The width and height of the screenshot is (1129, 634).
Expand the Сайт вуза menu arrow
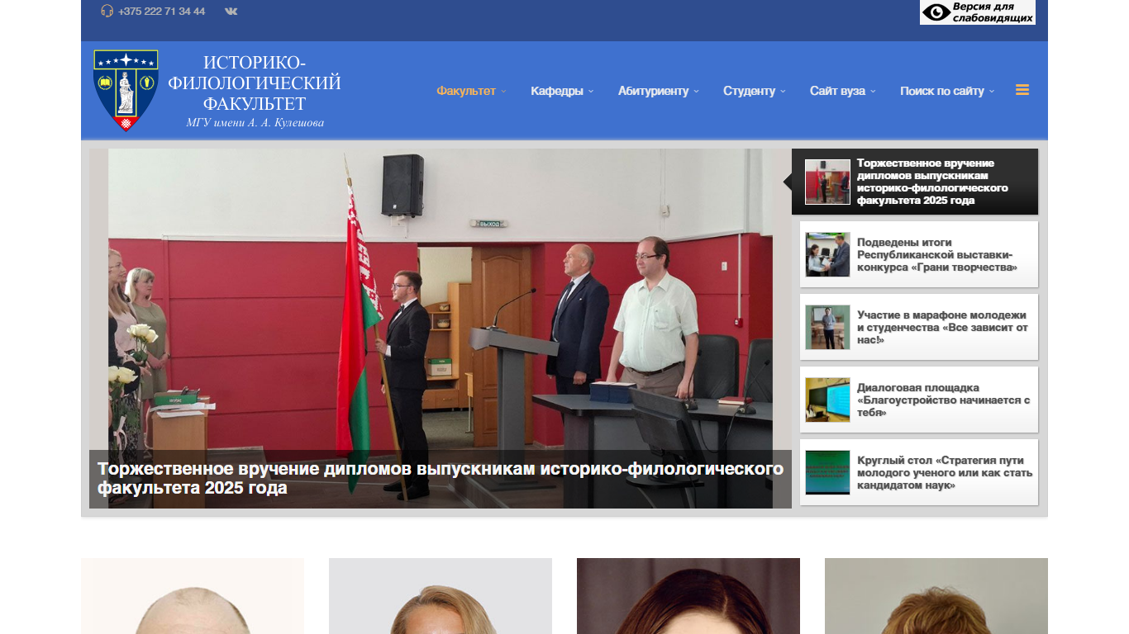pos(873,92)
